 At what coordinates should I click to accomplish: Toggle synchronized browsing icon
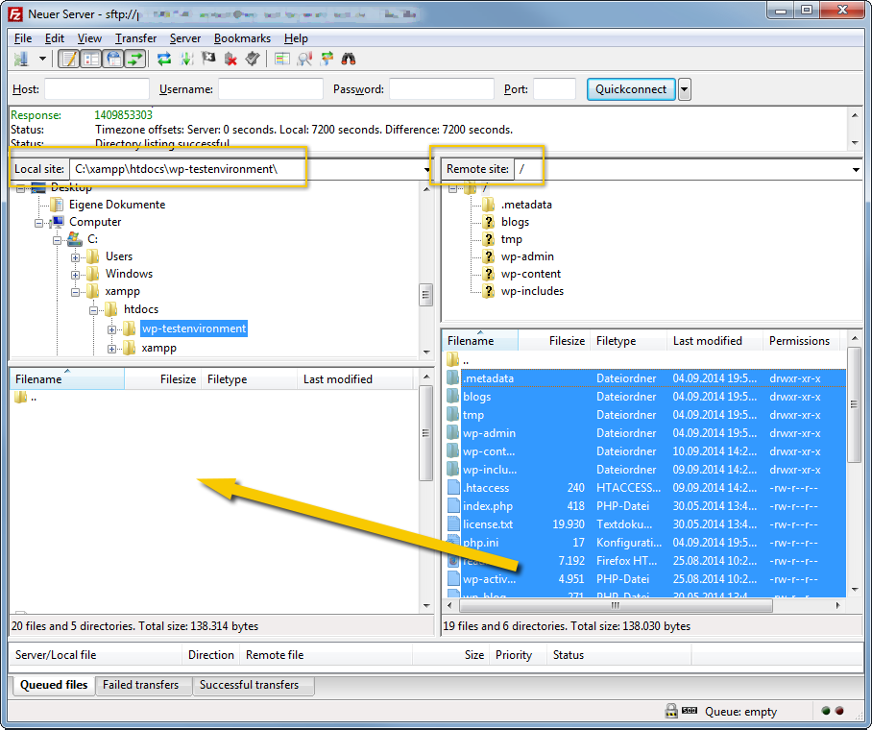[327, 59]
